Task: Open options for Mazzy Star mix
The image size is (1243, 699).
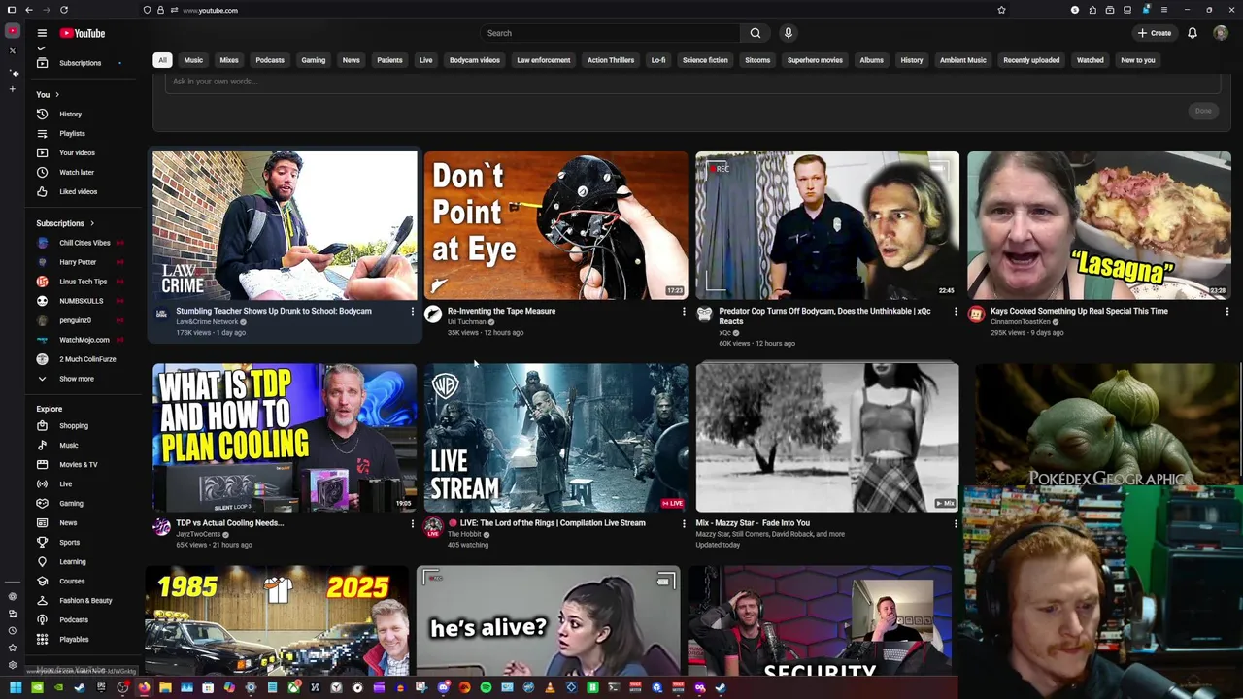Action: tap(956, 523)
